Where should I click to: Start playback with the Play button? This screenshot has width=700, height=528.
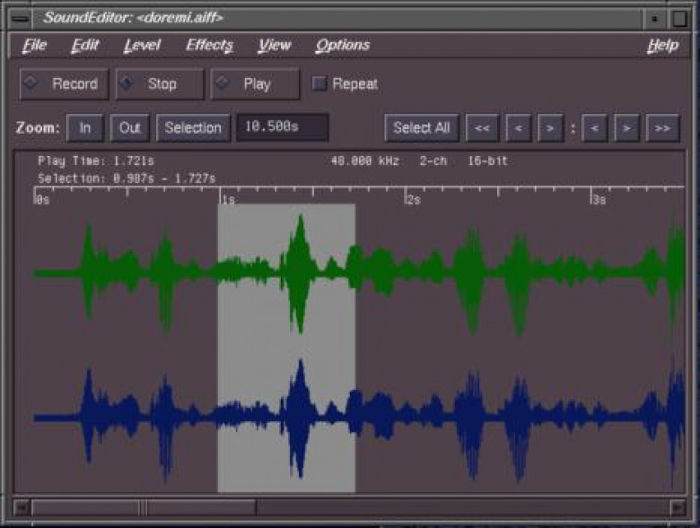(255, 84)
